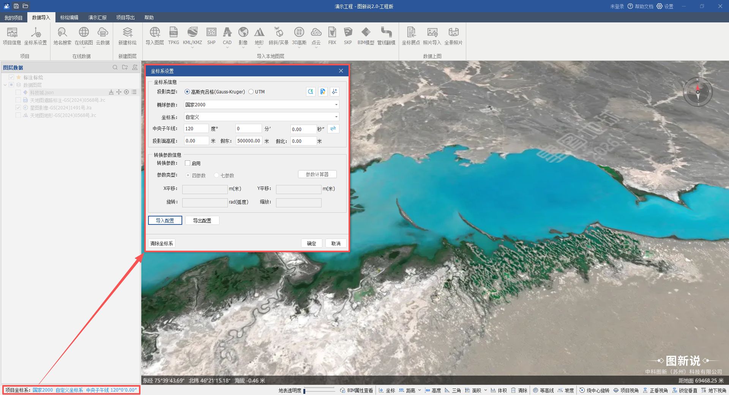Click the swap icon beside 中央子午线 seconds
Viewport: 729px width, 395px height.
pyautogui.click(x=333, y=129)
